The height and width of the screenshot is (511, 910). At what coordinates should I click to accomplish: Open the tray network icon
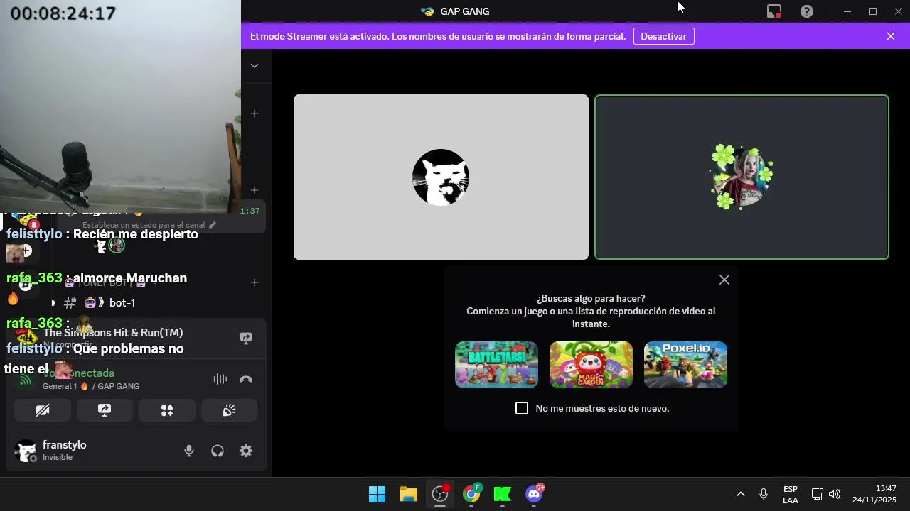click(818, 494)
